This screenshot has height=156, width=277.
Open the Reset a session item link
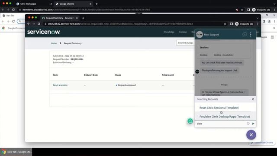click(x=60, y=85)
